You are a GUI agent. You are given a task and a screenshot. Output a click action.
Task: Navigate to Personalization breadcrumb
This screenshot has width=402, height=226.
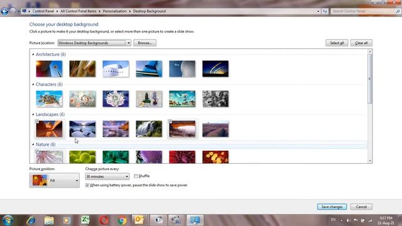point(114,11)
